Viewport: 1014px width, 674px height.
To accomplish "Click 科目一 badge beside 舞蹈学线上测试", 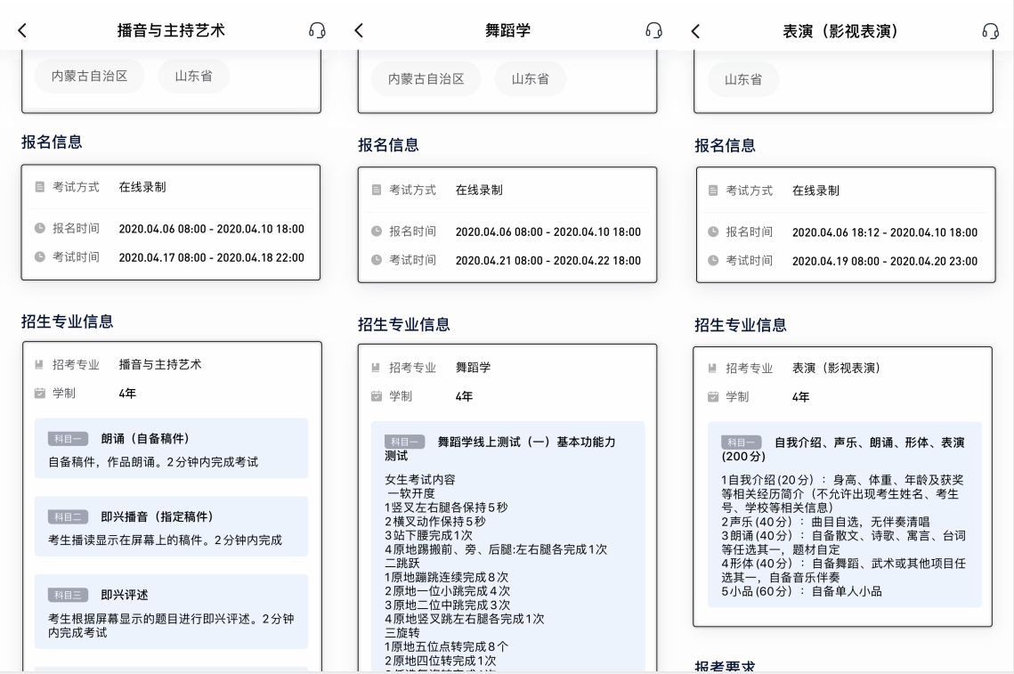I will point(405,442).
